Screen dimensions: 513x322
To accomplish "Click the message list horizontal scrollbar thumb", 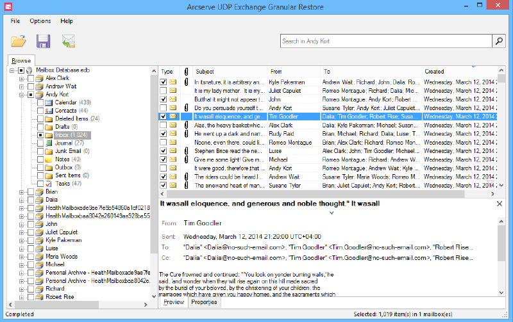I will (x=315, y=194).
